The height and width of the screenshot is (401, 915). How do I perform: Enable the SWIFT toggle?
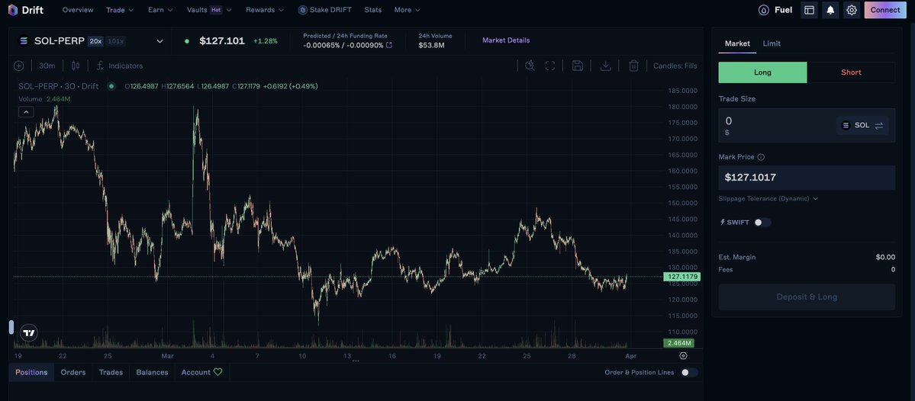pyautogui.click(x=762, y=223)
